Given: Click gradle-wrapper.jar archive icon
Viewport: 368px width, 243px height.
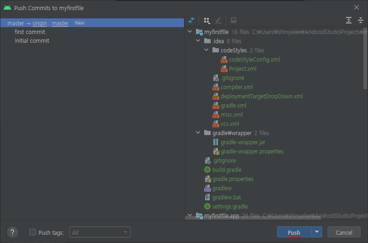Looking at the screenshot, I should pyautogui.click(x=216, y=142).
